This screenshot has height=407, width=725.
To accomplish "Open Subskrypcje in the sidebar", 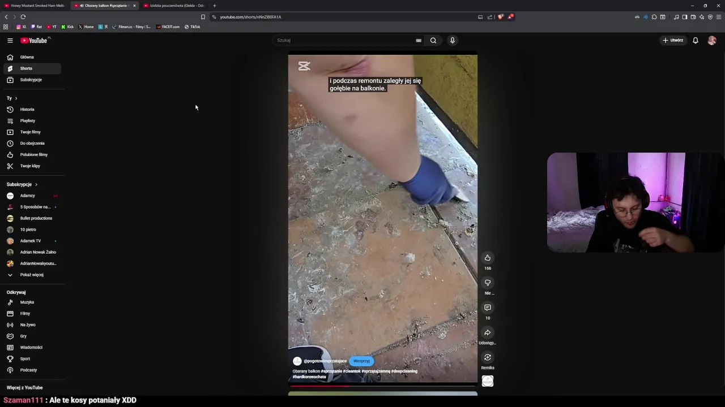I will 32,80.
